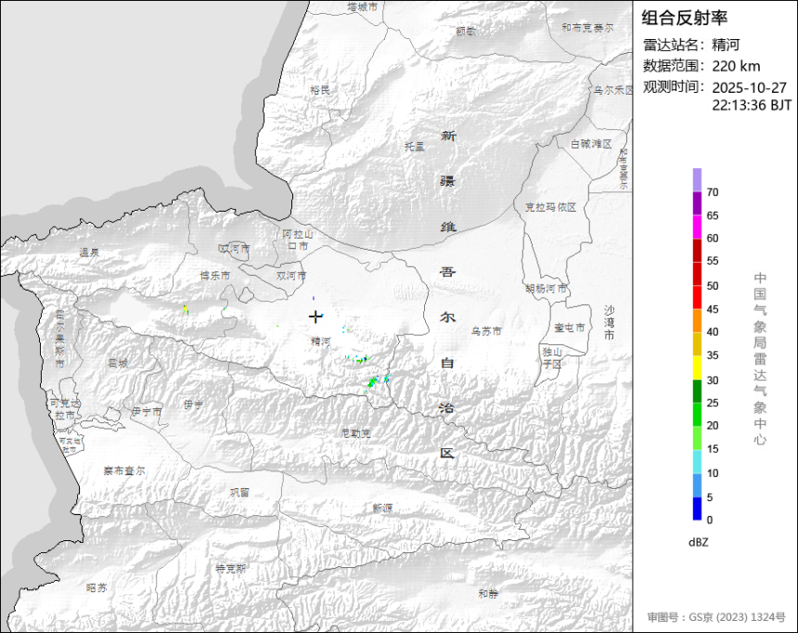Click the 乌苏市 map label
The height and width of the screenshot is (633, 798).
click(486, 331)
